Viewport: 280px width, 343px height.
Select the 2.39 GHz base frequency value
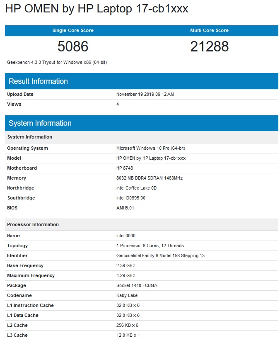[x=126, y=265]
